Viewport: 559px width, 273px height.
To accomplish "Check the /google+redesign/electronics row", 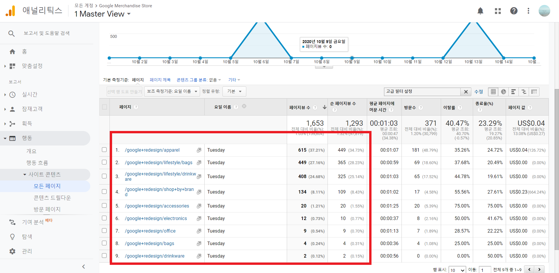I will (x=104, y=218).
